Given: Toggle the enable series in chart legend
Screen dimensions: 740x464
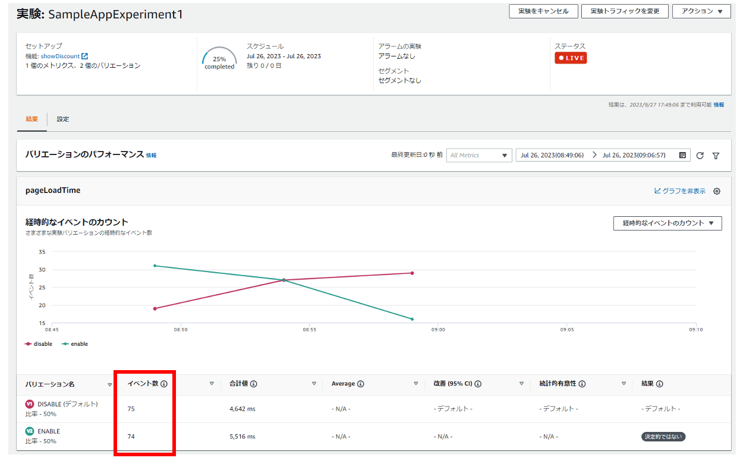Looking at the screenshot, I should (x=75, y=344).
